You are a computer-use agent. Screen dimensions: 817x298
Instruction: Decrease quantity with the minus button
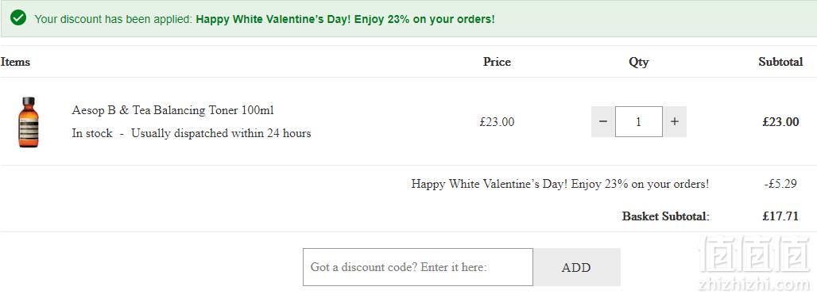click(x=603, y=121)
